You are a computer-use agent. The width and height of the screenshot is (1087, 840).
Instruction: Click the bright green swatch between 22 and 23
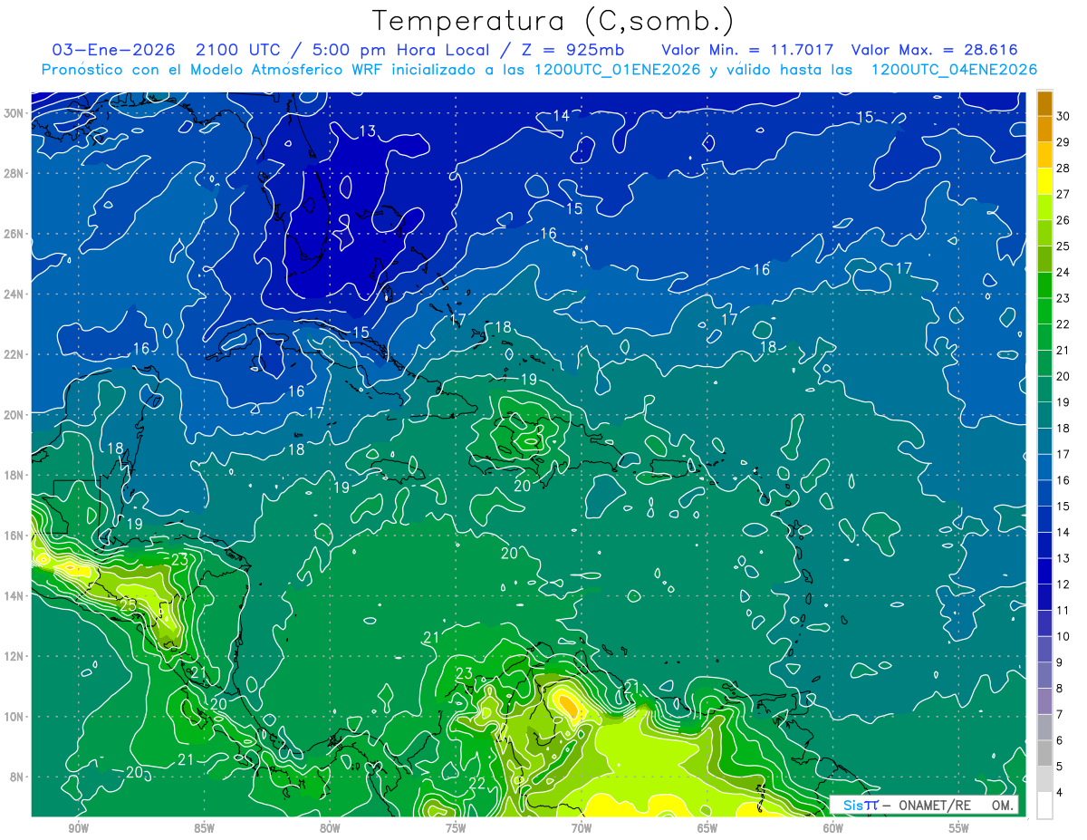1044,311
